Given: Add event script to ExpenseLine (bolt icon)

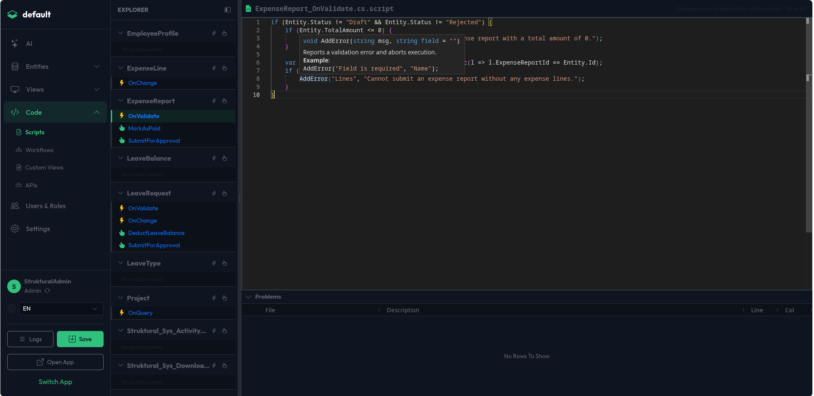Looking at the screenshot, I should (x=214, y=68).
